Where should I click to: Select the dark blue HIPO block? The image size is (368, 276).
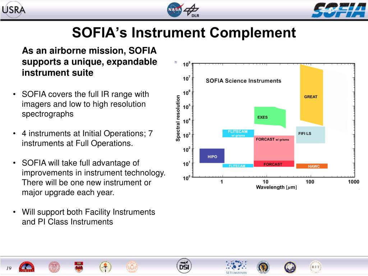click(212, 156)
